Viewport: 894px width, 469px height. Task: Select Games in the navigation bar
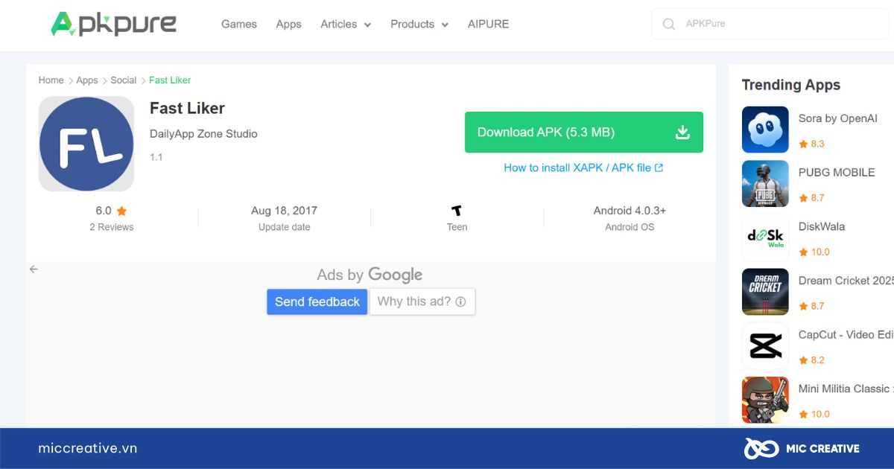(238, 24)
